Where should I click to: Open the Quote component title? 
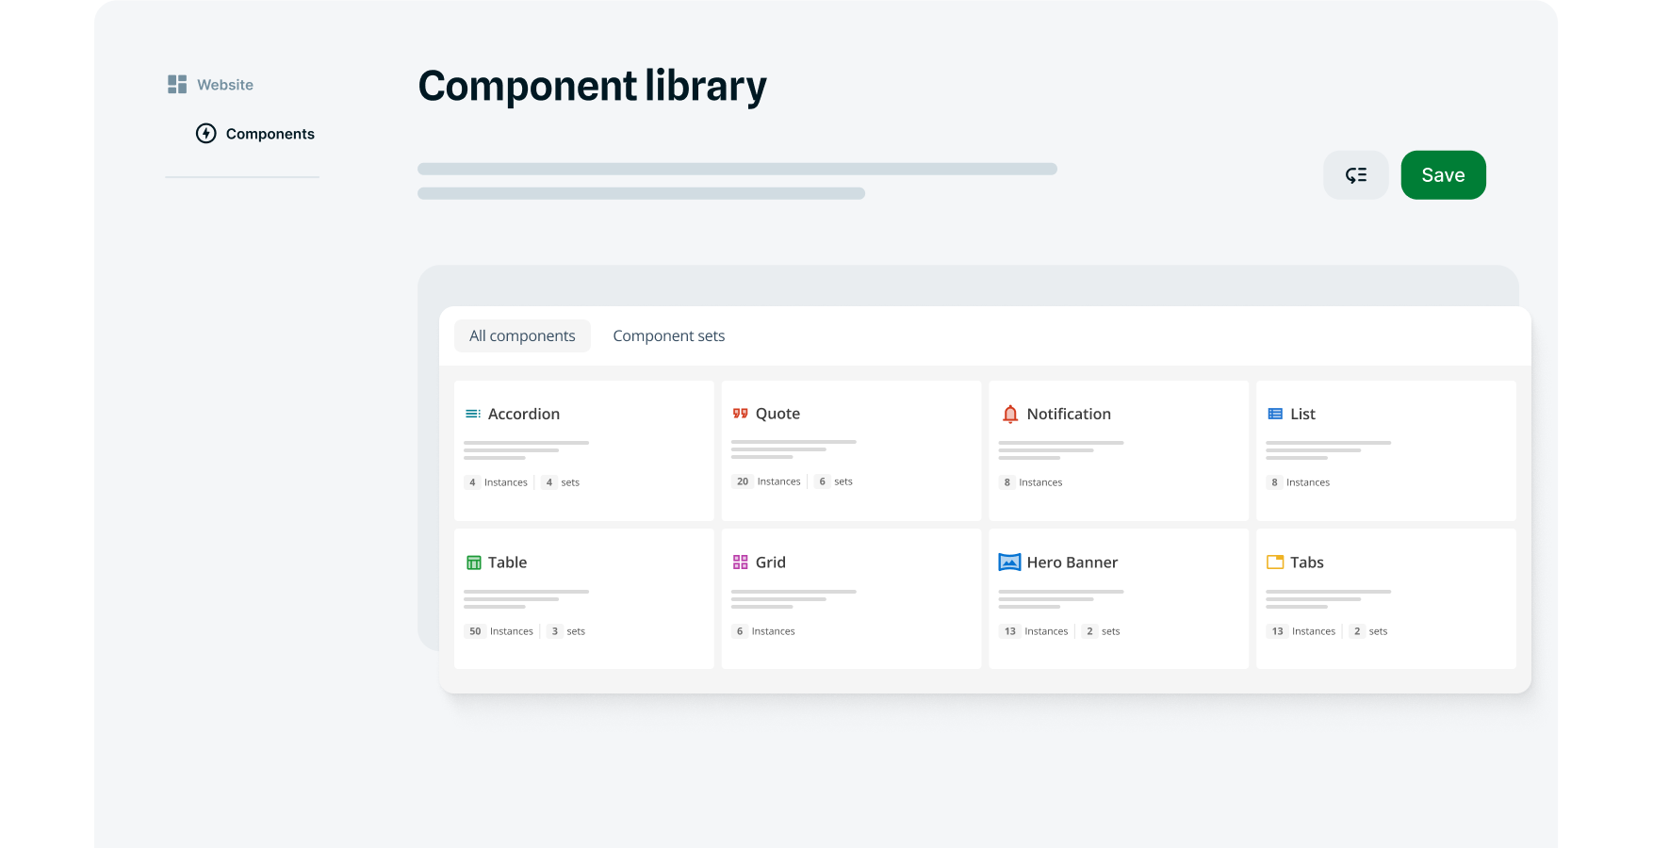[777, 414]
